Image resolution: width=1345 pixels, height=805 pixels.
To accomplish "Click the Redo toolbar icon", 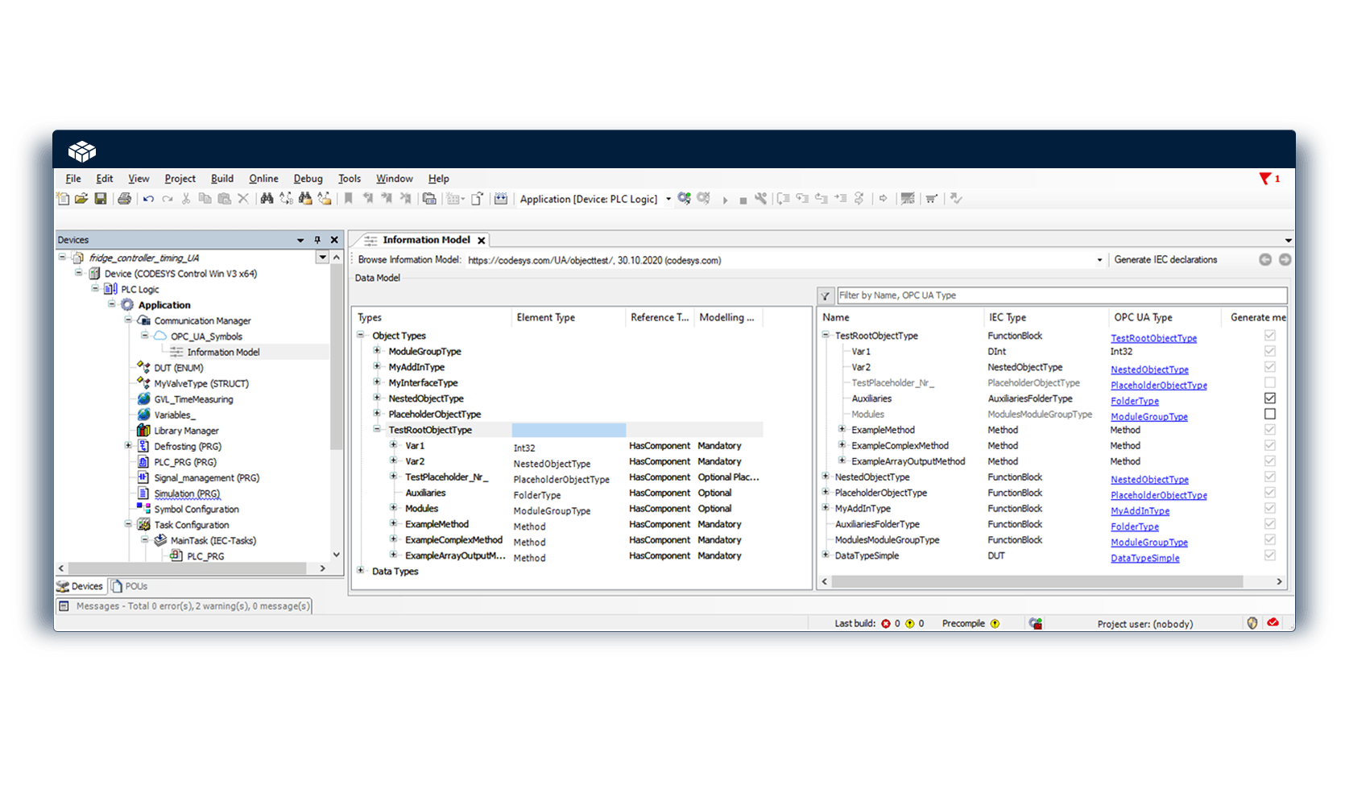I will coord(168,199).
